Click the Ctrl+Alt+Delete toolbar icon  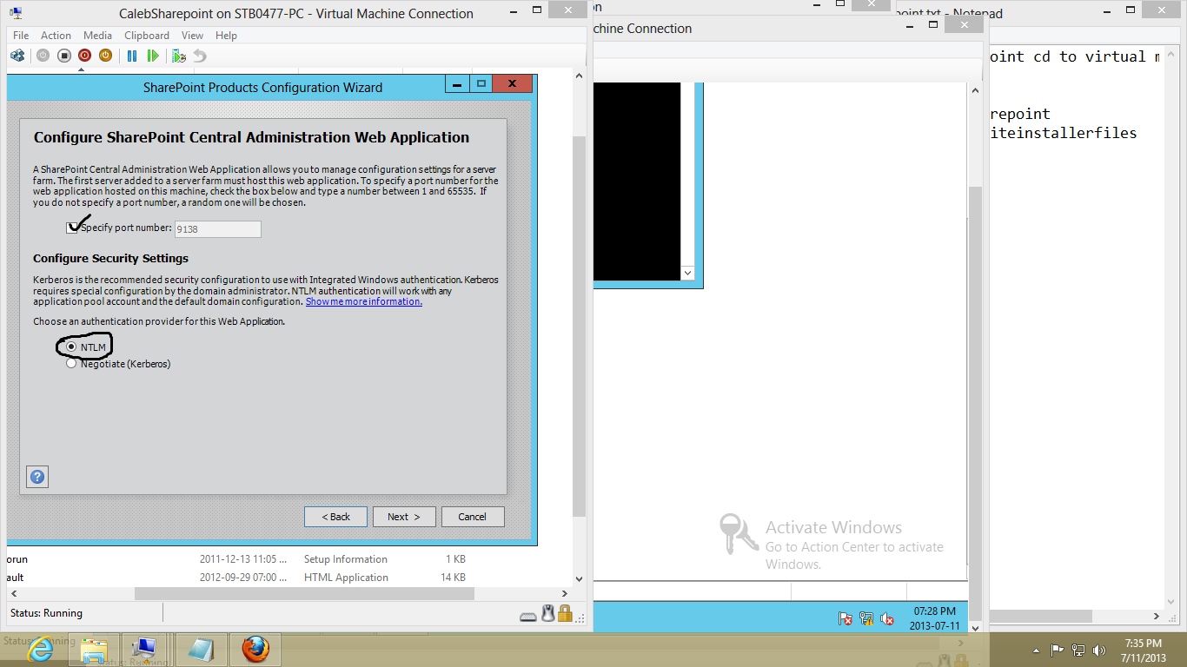coord(17,56)
